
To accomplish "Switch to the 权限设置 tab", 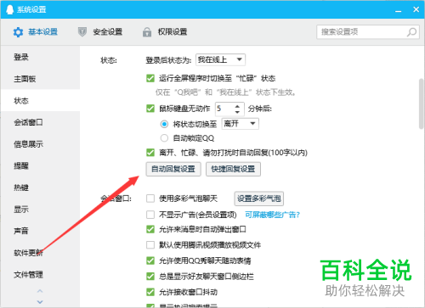I will (165, 32).
